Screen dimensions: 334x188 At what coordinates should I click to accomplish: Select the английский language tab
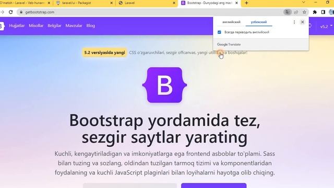click(x=231, y=22)
